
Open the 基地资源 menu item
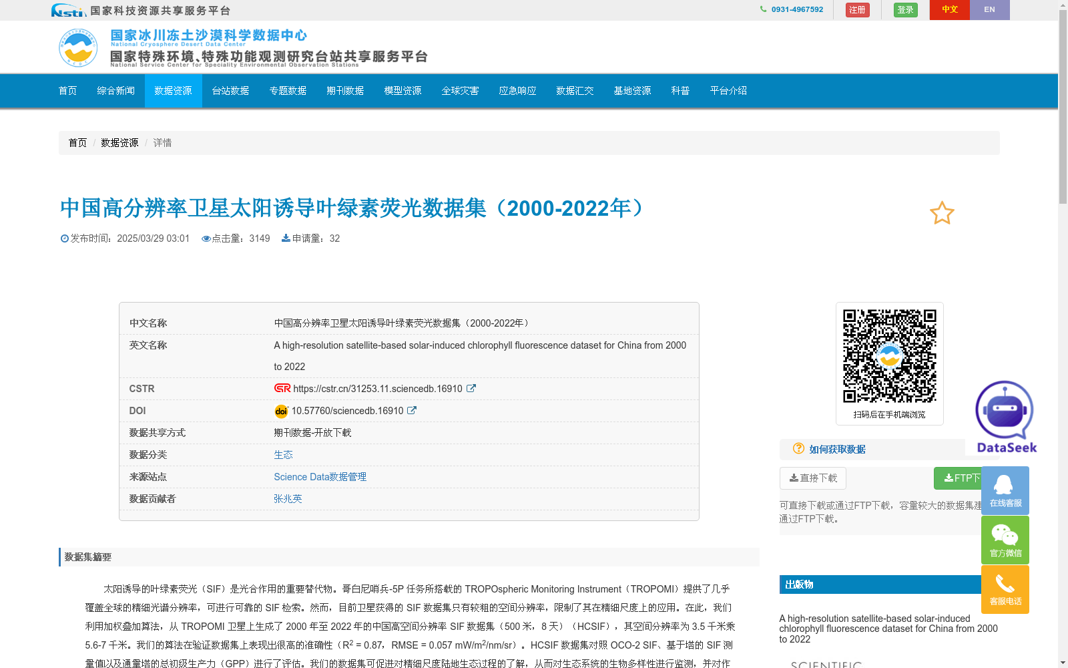click(x=633, y=91)
